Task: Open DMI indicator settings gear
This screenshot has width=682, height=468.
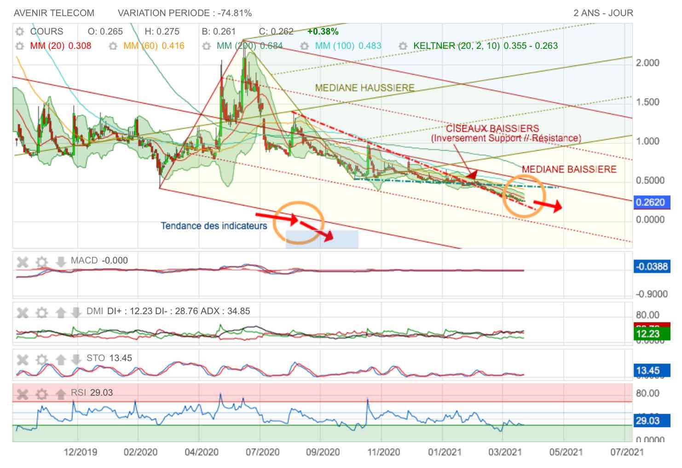Action: click(42, 313)
